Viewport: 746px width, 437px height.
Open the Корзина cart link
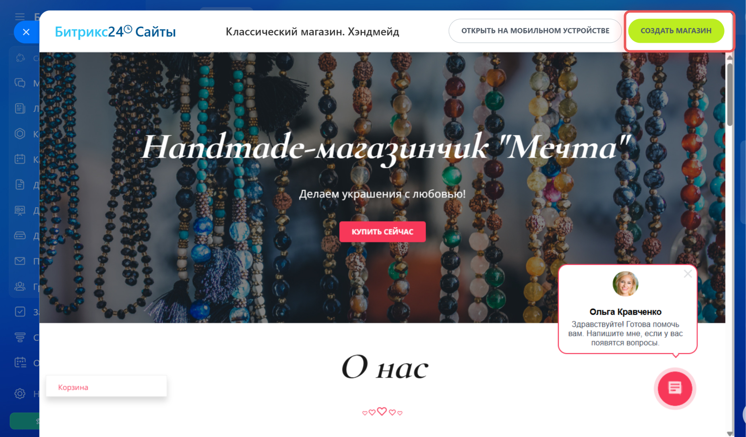[73, 387]
